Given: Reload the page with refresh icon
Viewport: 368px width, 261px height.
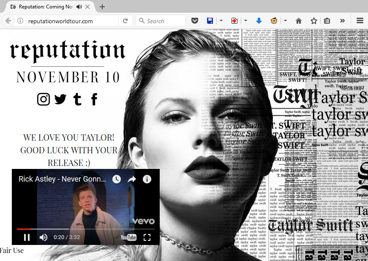Looking at the screenshot, I should pos(125,21).
